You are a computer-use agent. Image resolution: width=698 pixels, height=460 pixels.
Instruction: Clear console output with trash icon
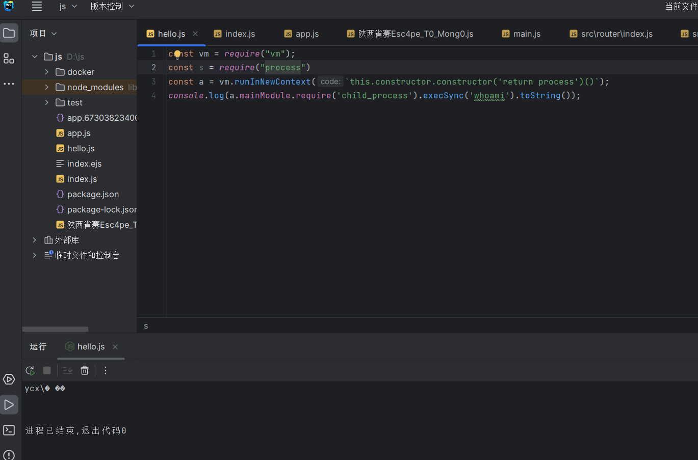coord(85,370)
